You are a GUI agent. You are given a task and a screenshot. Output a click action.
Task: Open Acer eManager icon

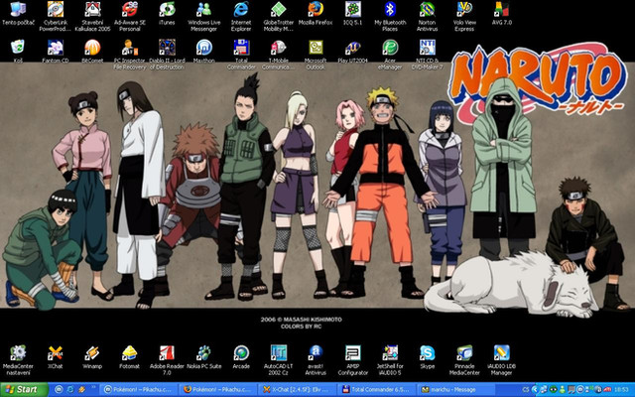click(x=390, y=55)
